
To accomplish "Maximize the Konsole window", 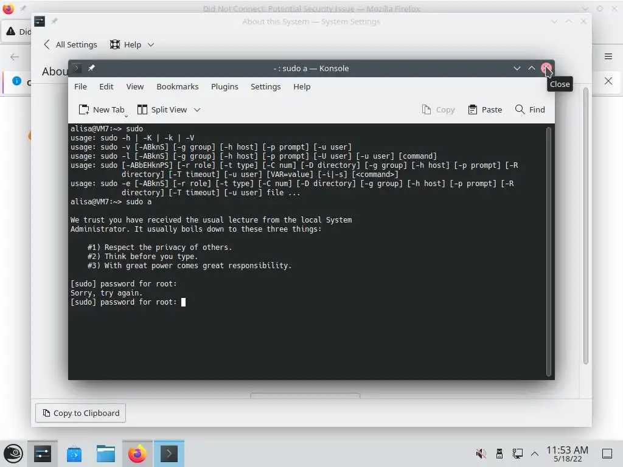I will point(532,68).
